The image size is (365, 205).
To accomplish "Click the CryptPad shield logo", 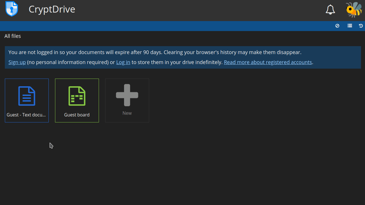I will 12,9.
